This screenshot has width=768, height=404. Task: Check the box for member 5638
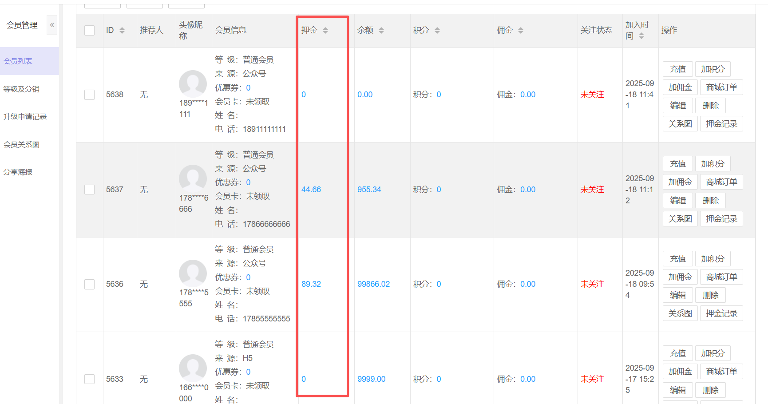click(90, 95)
